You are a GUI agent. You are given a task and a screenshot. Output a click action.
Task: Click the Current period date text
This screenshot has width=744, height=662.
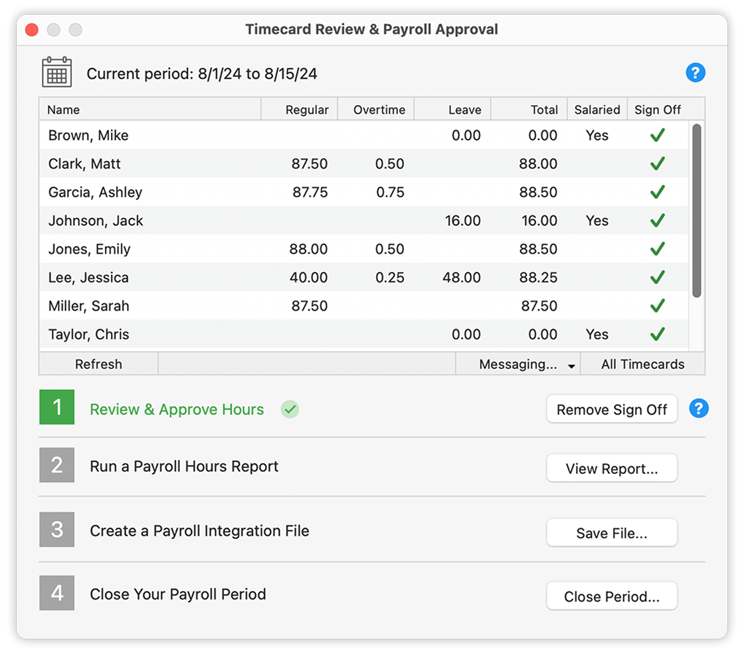(x=202, y=74)
